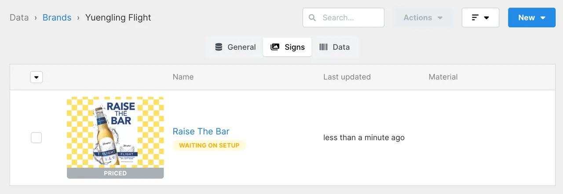563x194 pixels.
Task: Click the caret arrow on New button
Action: pyautogui.click(x=543, y=18)
